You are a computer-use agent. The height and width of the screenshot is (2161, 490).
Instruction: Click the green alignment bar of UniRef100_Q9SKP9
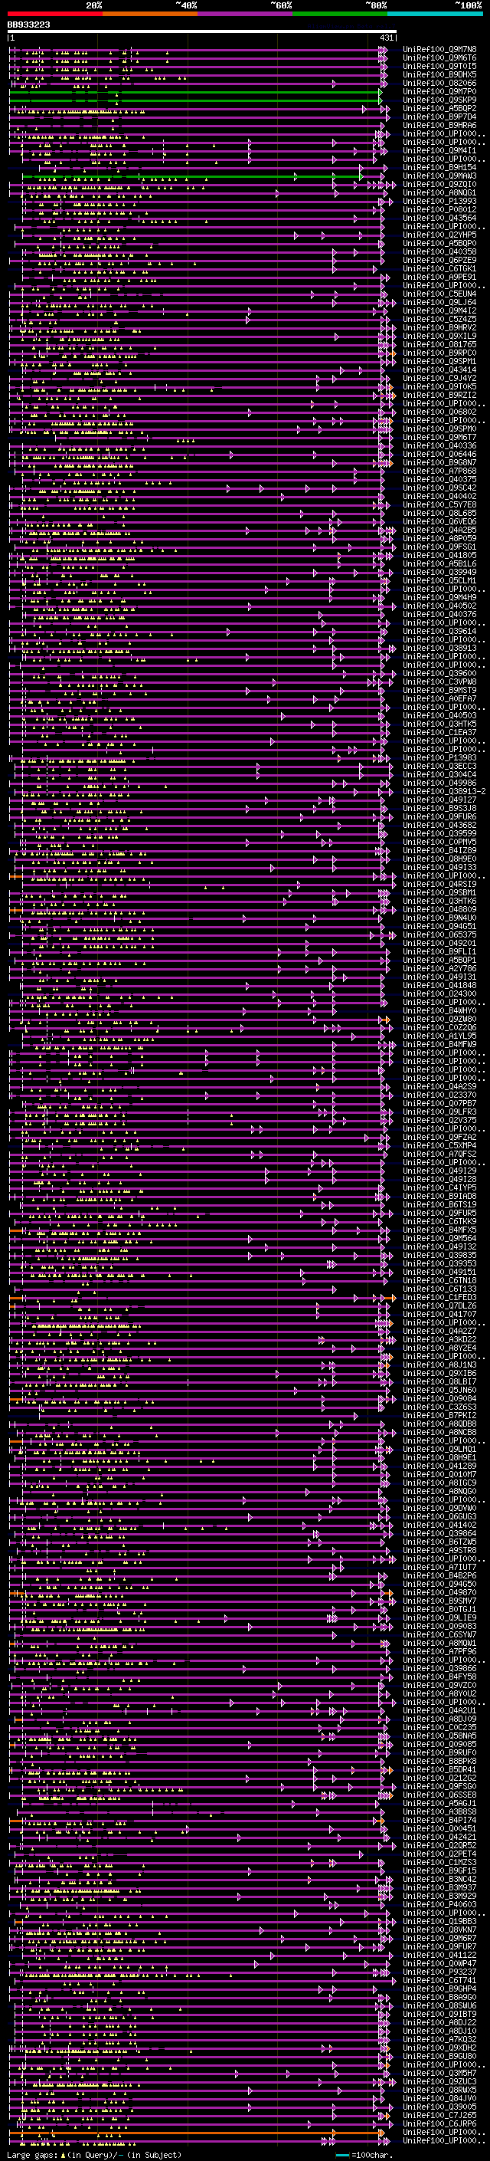(x=195, y=100)
